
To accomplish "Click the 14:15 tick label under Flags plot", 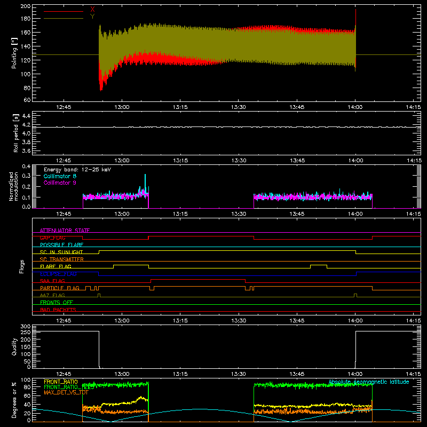I will click(x=413, y=321).
